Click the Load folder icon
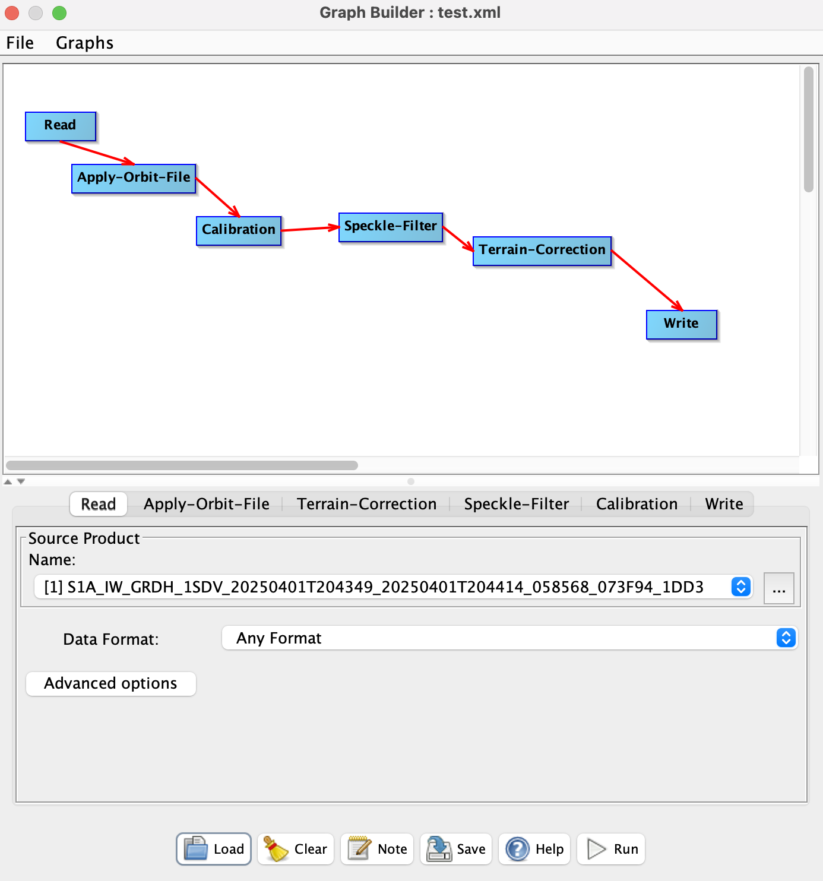This screenshot has width=823, height=881. tap(195, 849)
